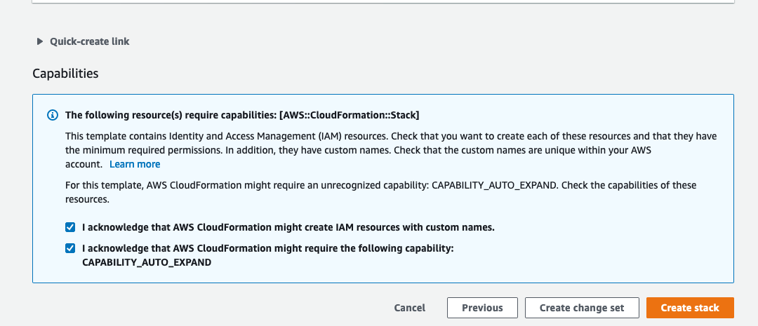Select Create change set
Viewport: 758px width, 326px height.
pos(582,308)
